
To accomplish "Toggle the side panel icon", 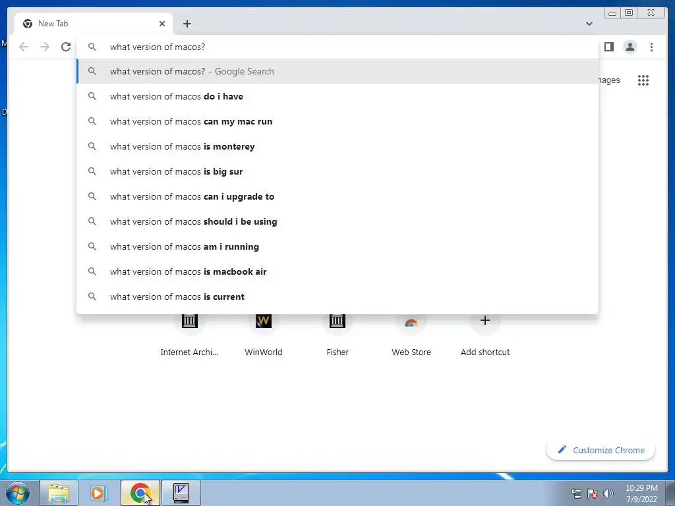I will click(x=608, y=47).
